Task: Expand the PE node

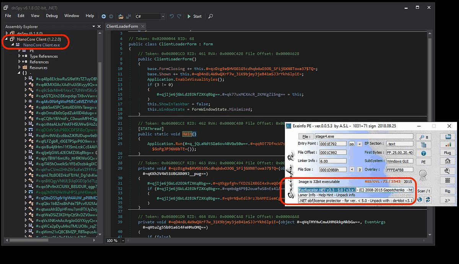Action: 20,50
